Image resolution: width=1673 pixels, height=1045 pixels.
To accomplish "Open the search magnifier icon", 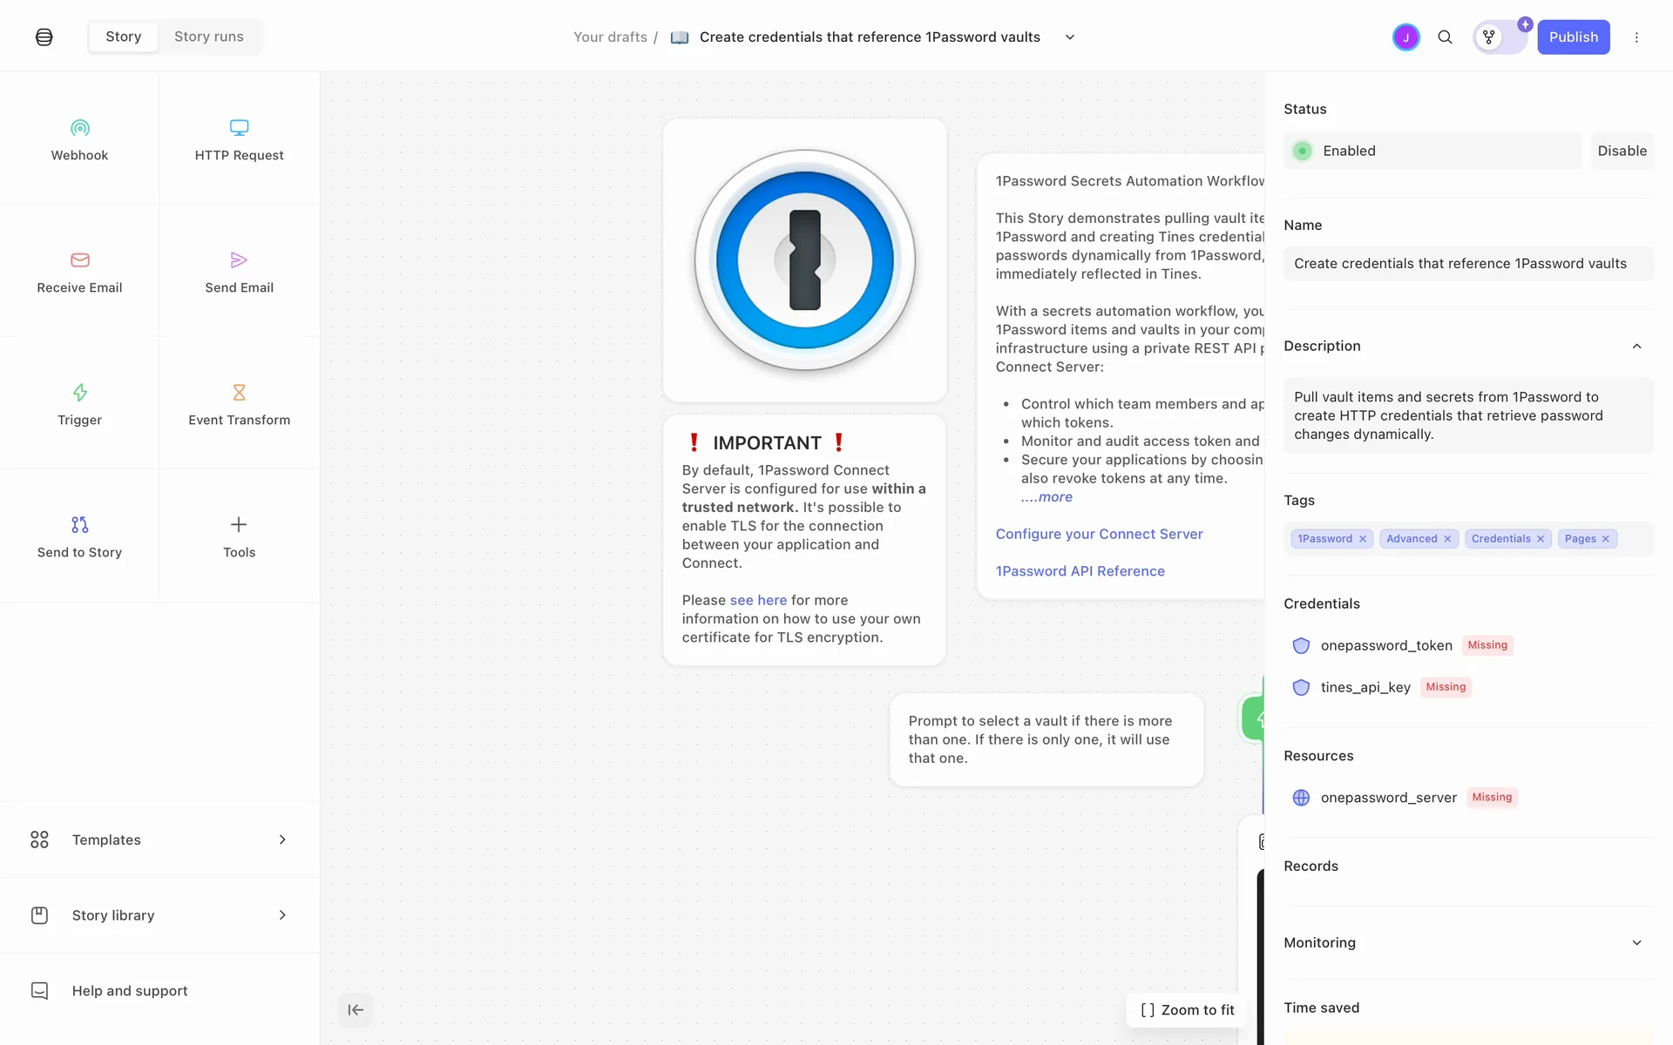I will pyautogui.click(x=1445, y=37).
